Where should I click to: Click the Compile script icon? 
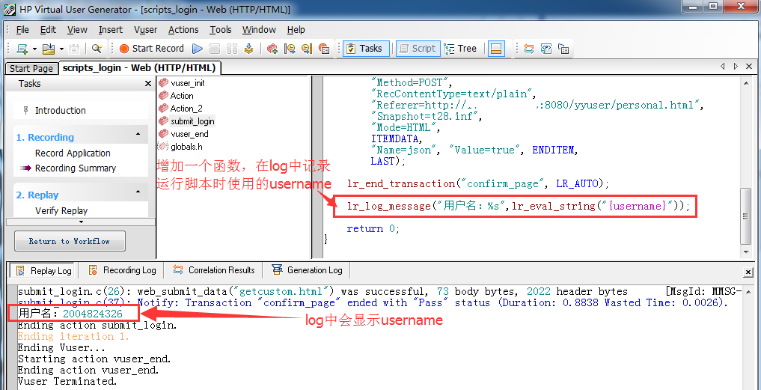[249, 49]
